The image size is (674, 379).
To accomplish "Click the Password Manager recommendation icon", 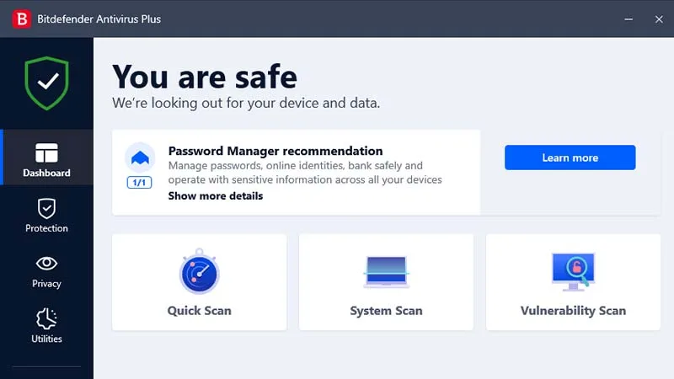I will coord(140,157).
